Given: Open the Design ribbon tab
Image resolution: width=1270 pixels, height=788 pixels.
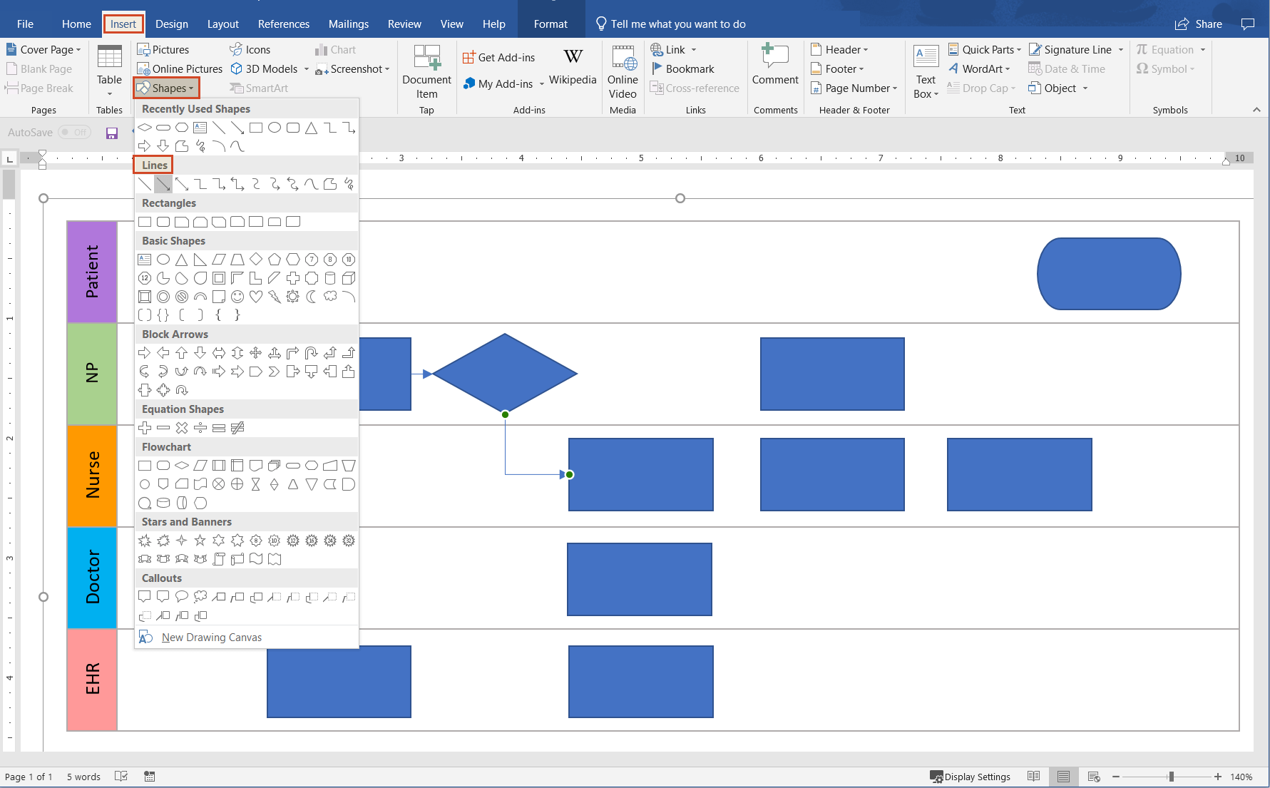Looking at the screenshot, I should 172,24.
